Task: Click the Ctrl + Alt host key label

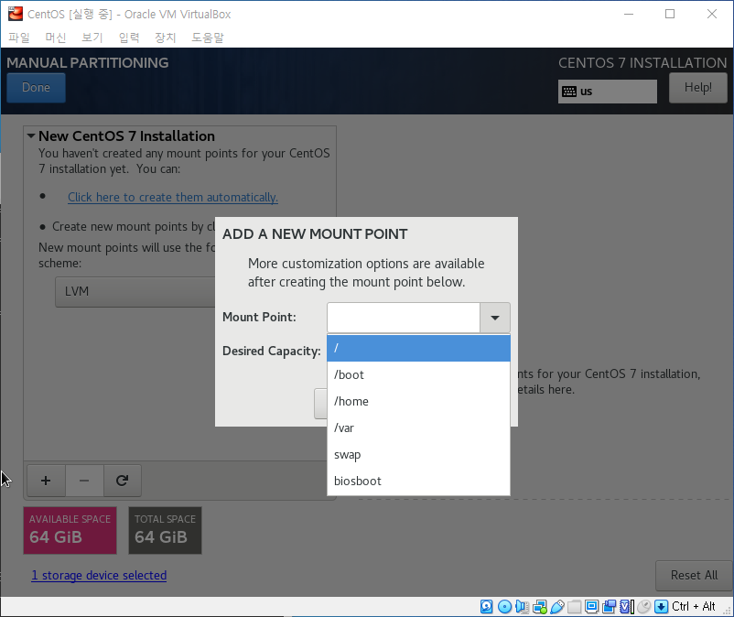Action: [694, 607]
